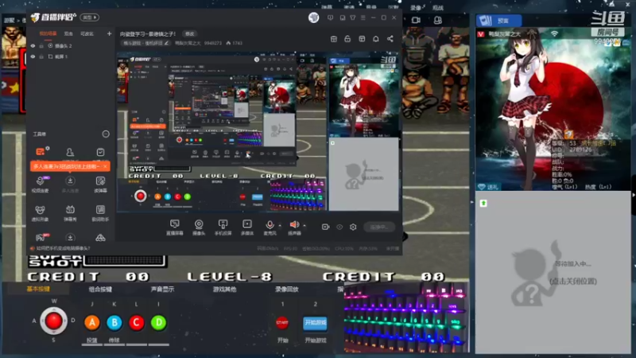Click the green D game button
636x358 pixels.
pyautogui.click(x=158, y=323)
